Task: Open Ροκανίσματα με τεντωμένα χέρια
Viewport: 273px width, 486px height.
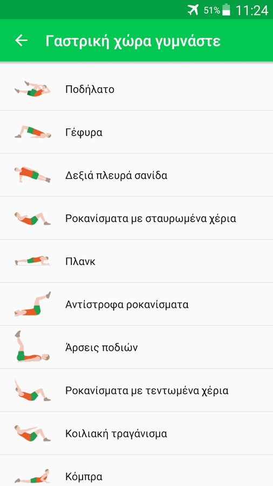Action: click(136, 390)
